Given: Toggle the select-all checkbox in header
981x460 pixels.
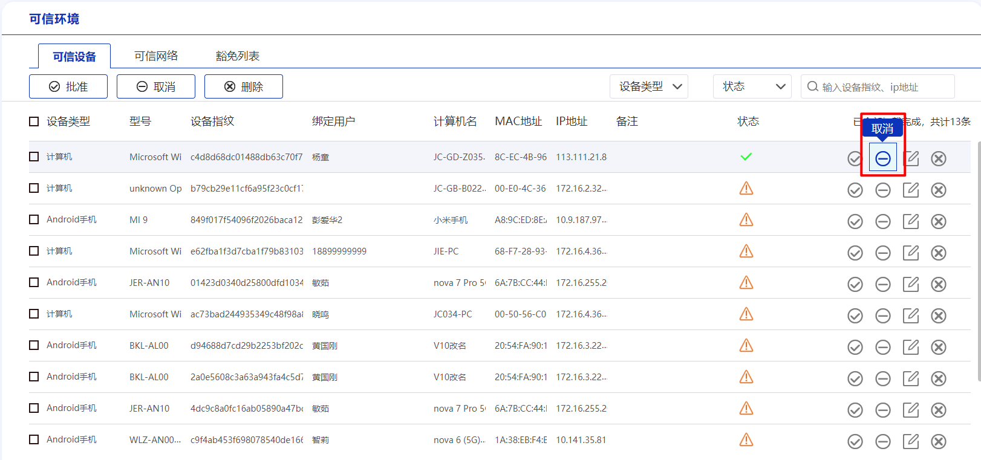Looking at the screenshot, I should point(34,121).
